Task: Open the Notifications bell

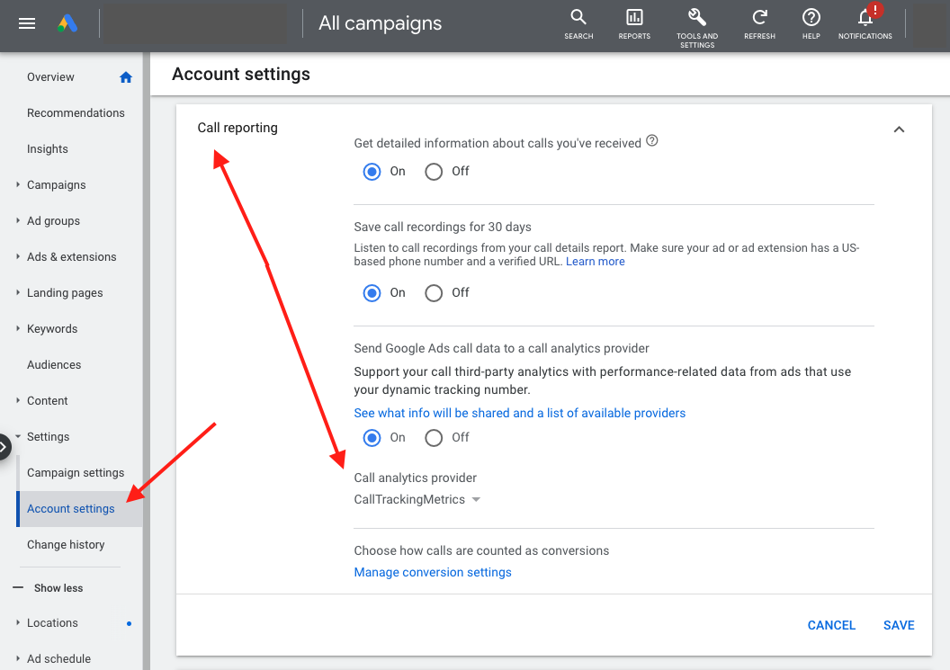Action: (x=865, y=18)
